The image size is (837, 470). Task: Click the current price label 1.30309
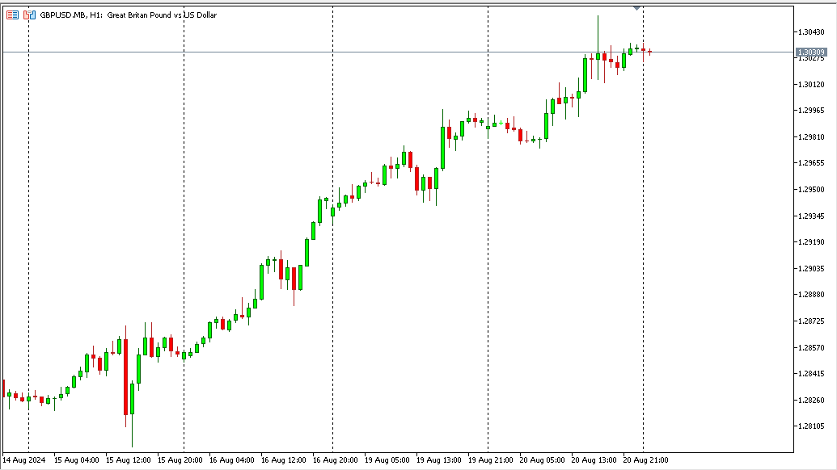[x=811, y=52]
